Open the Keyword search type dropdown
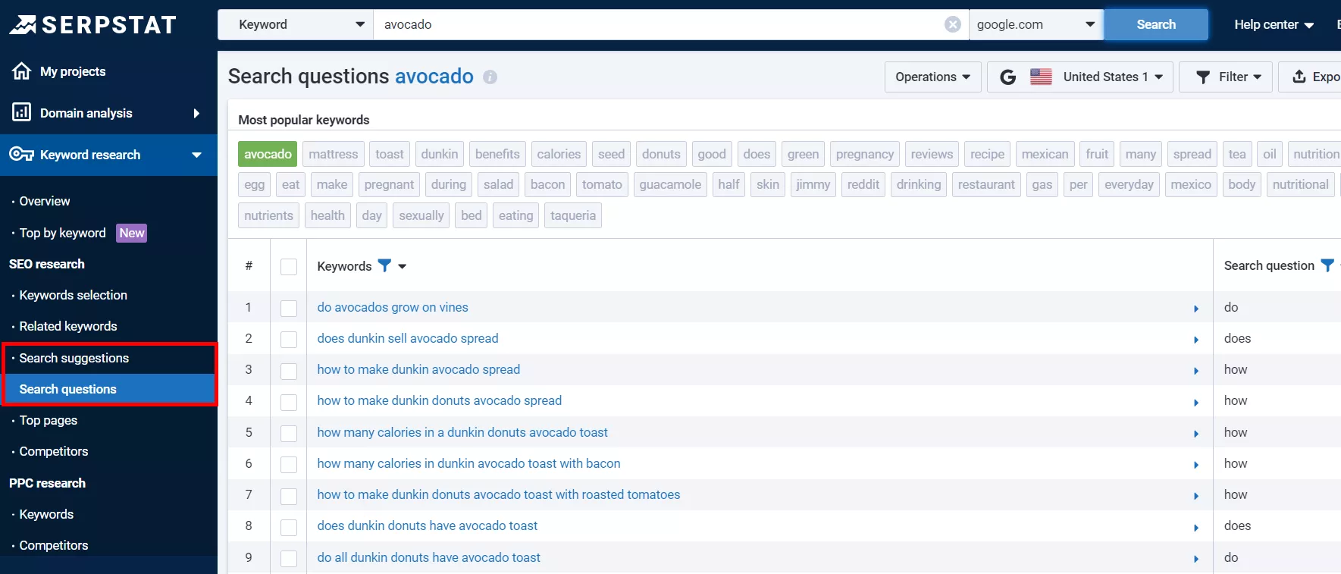Image resolution: width=1341 pixels, height=574 pixels. pos(296,24)
